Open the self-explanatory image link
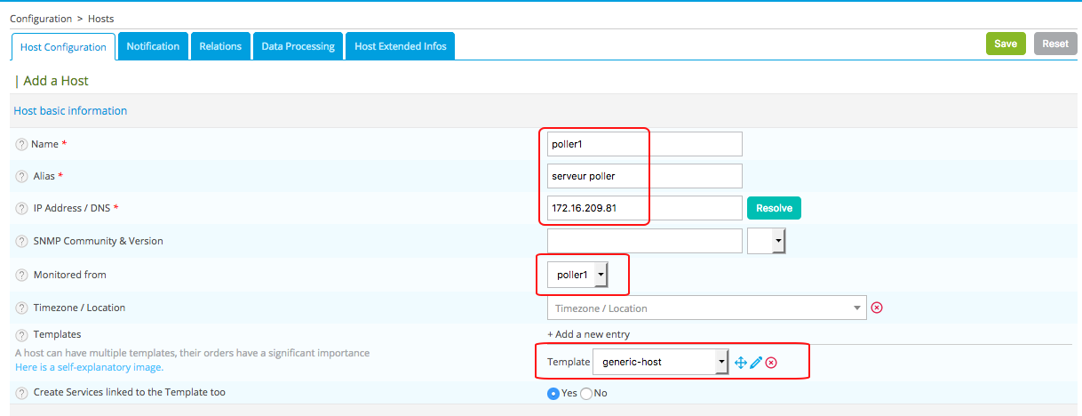Viewport: 1082px width, 416px height. 89,367
